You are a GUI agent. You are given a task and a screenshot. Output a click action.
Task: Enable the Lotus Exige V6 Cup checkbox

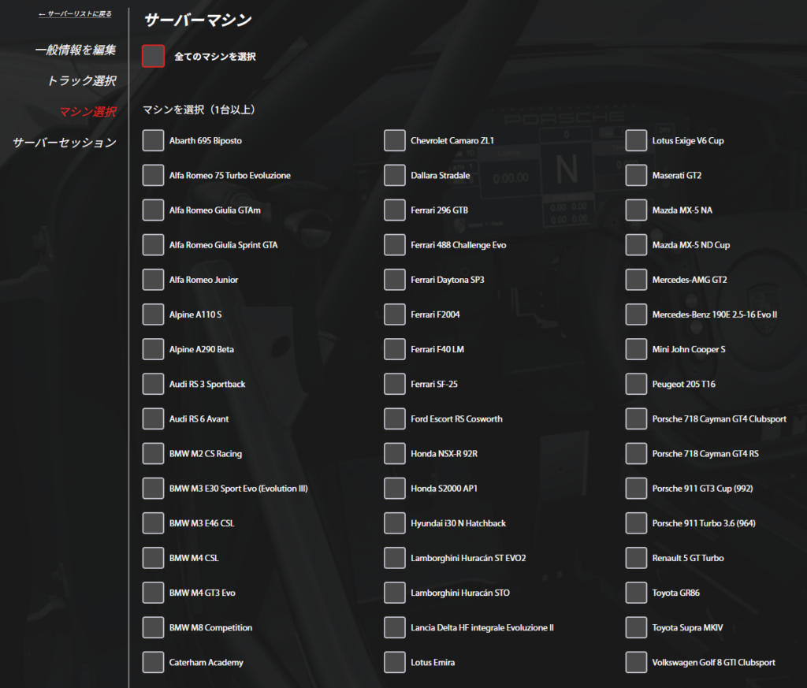point(636,140)
